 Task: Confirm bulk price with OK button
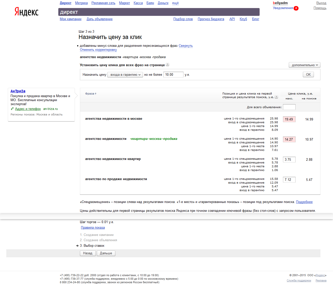pyautogui.click(x=308, y=75)
